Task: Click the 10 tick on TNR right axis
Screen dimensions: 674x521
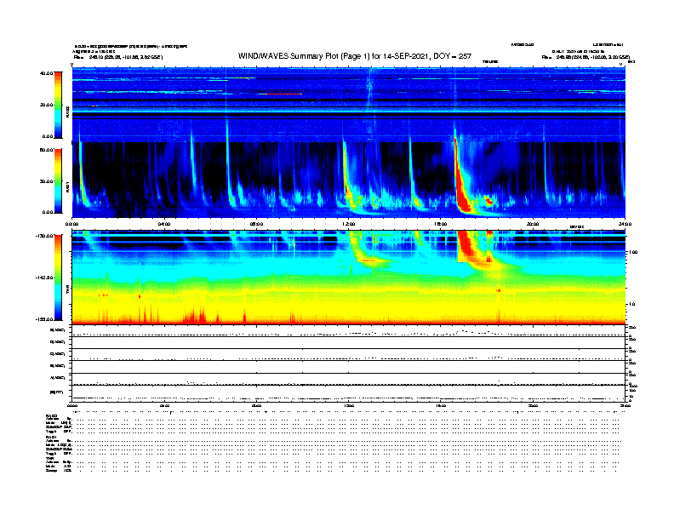Action: [x=631, y=304]
